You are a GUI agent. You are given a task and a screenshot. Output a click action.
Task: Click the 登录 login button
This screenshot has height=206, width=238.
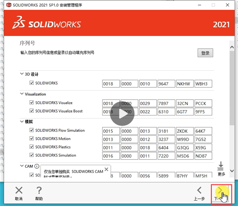[x=205, y=53]
